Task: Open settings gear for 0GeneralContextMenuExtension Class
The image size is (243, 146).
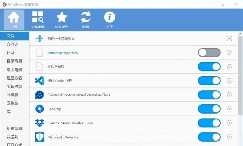Action: pos(229,95)
